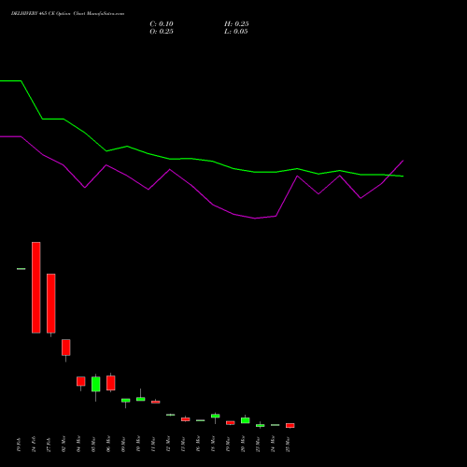Image resolution: width=467 pixels, height=467 pixels.
Task: Click the 24 Feb date label
Action: tap(34, 445)
